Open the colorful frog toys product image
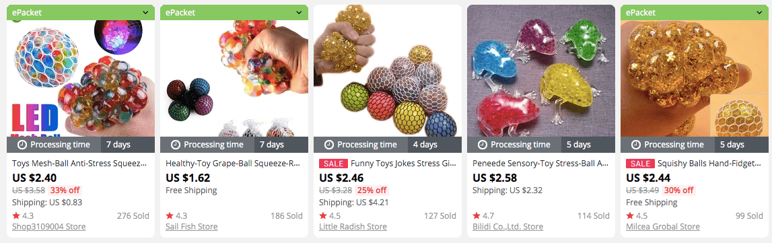 (x=541, y=71)
